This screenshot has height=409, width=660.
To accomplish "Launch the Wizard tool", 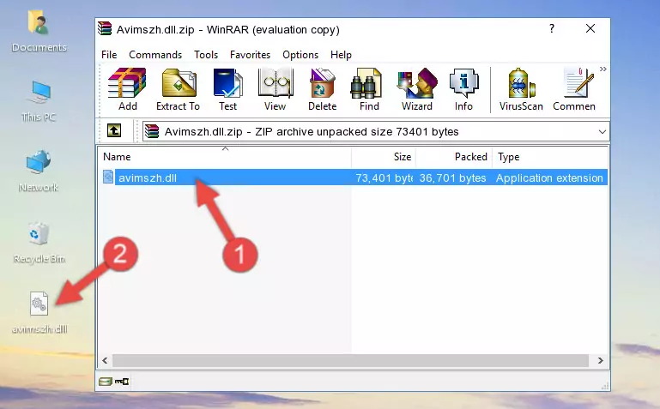I will coord(417,89).
